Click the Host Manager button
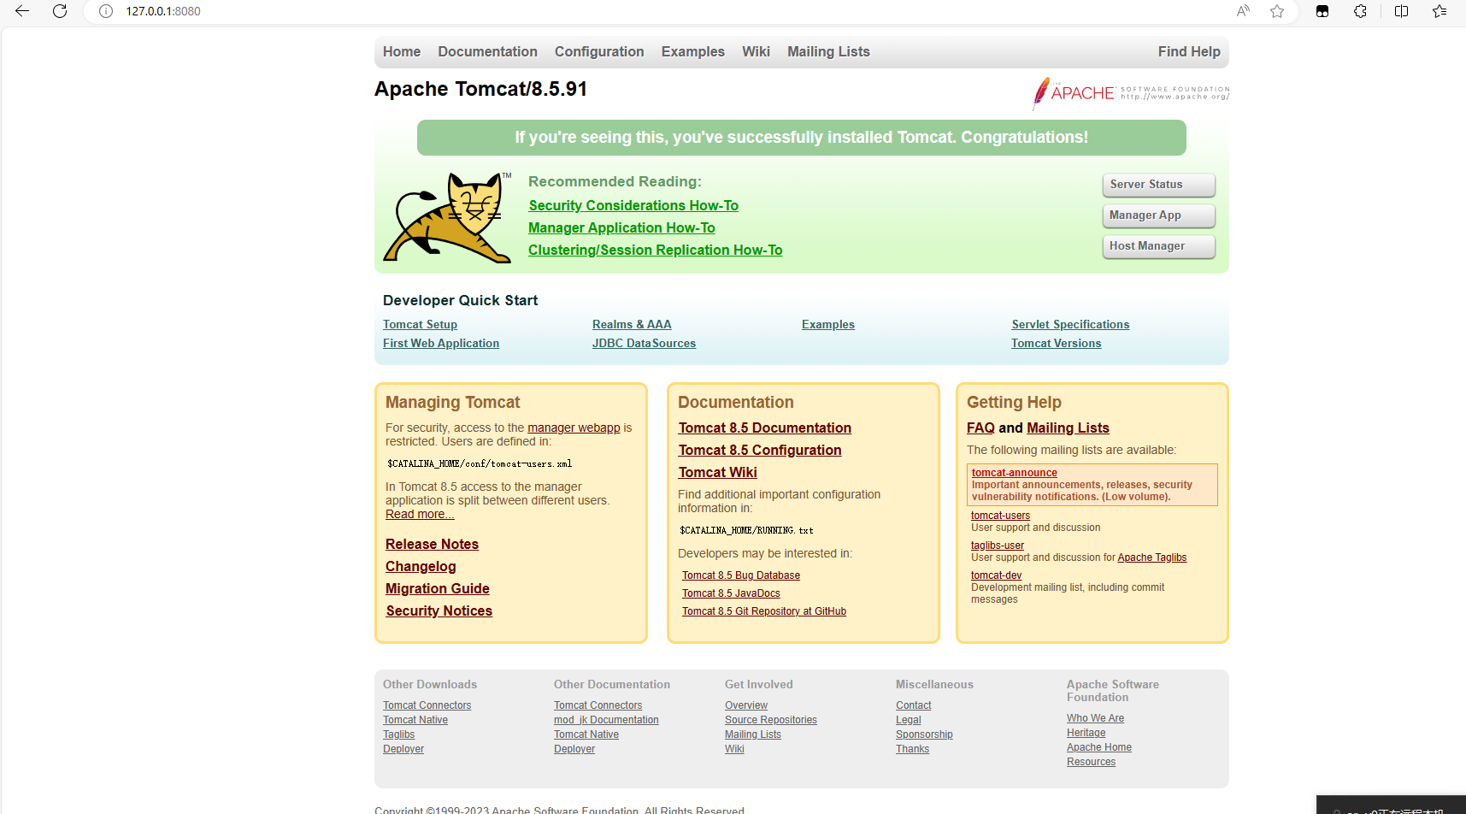 point(1159,246)
